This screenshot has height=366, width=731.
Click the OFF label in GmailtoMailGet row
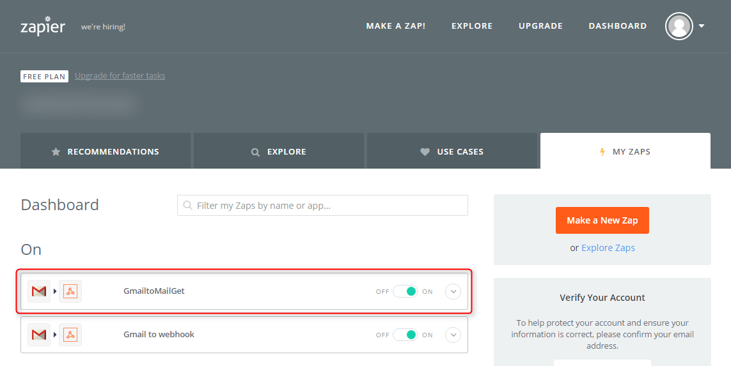tap(382, 291)
